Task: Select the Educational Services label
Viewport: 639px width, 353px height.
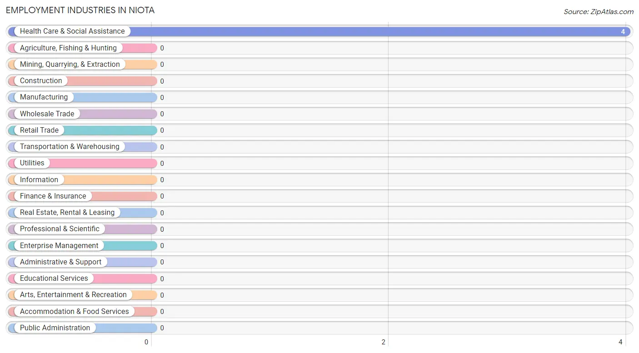Action: [x=54, y=278]
